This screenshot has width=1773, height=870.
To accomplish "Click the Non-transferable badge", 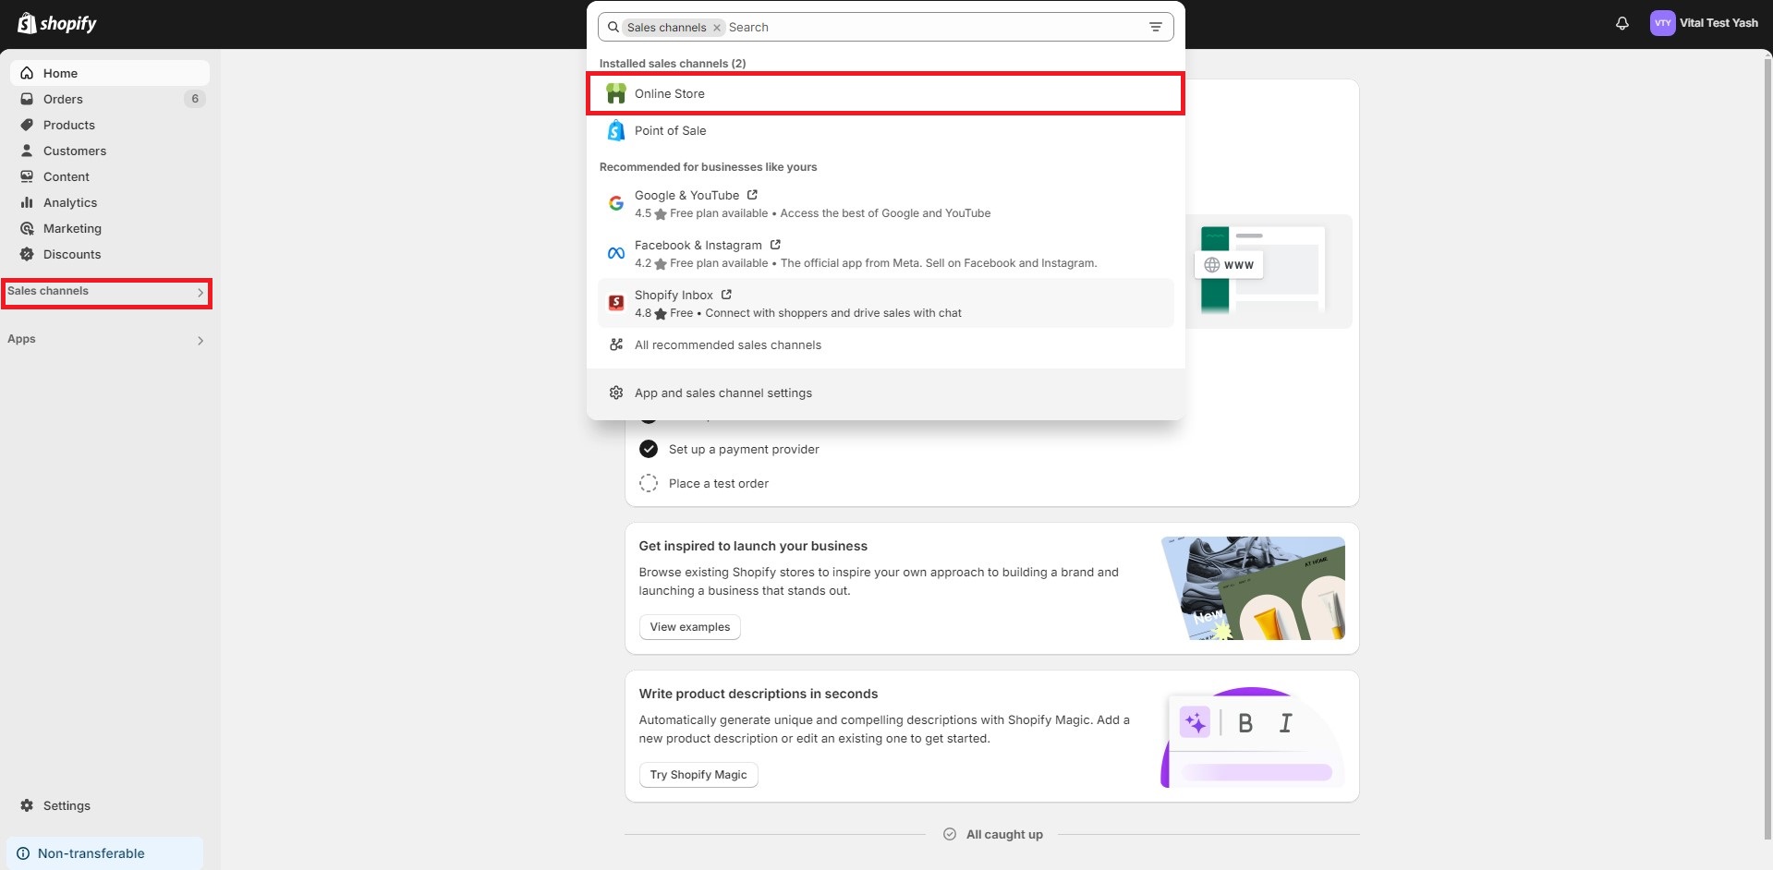I will pos(104,853).
